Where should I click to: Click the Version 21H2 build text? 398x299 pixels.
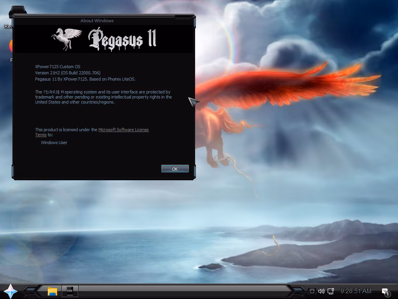tap(68, 73)
